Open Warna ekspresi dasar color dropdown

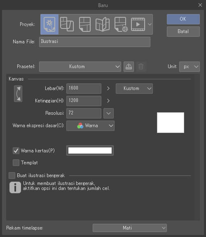click(90, 126)
